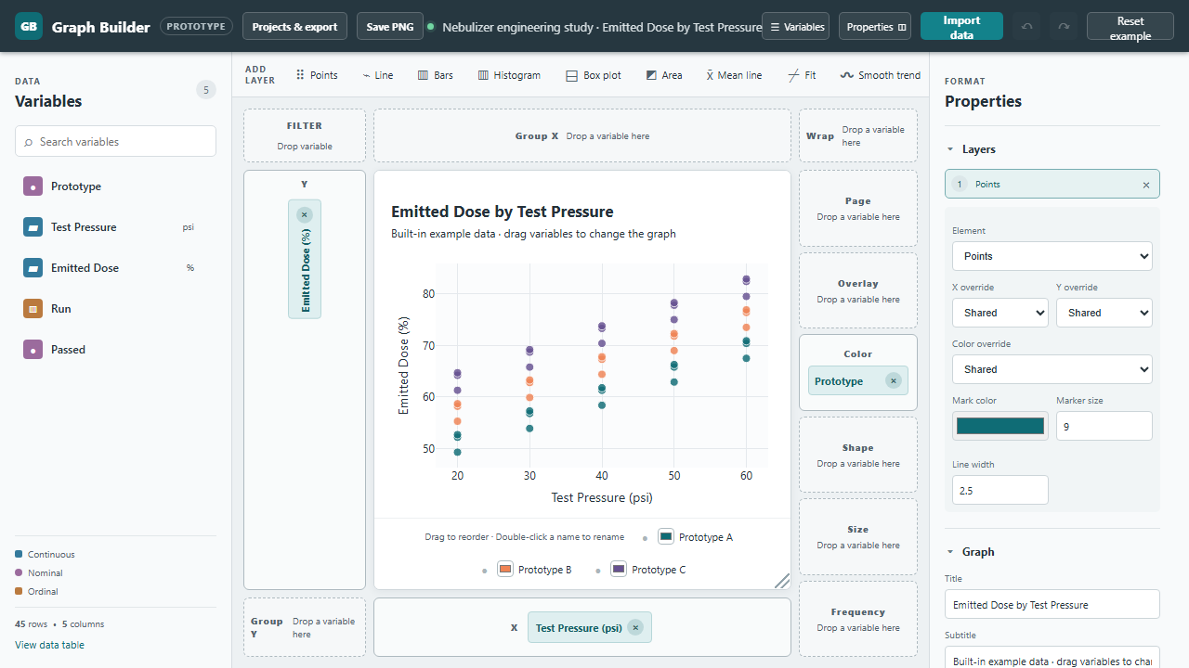Click the graph Title text field

(1052, 604)
